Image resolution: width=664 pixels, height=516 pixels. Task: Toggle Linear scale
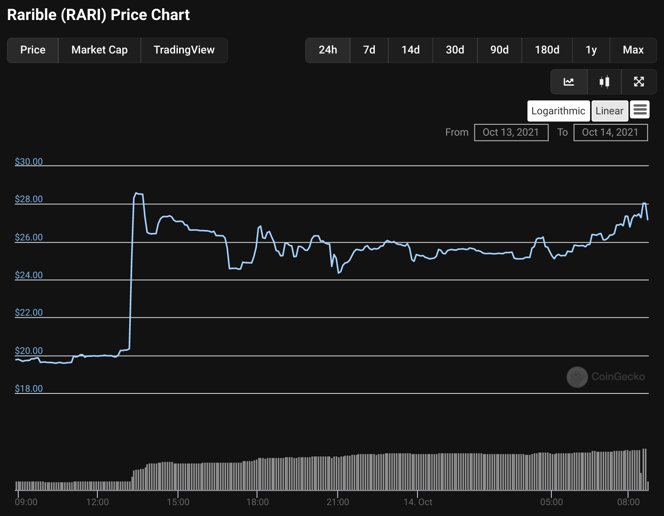pos(610,111)
